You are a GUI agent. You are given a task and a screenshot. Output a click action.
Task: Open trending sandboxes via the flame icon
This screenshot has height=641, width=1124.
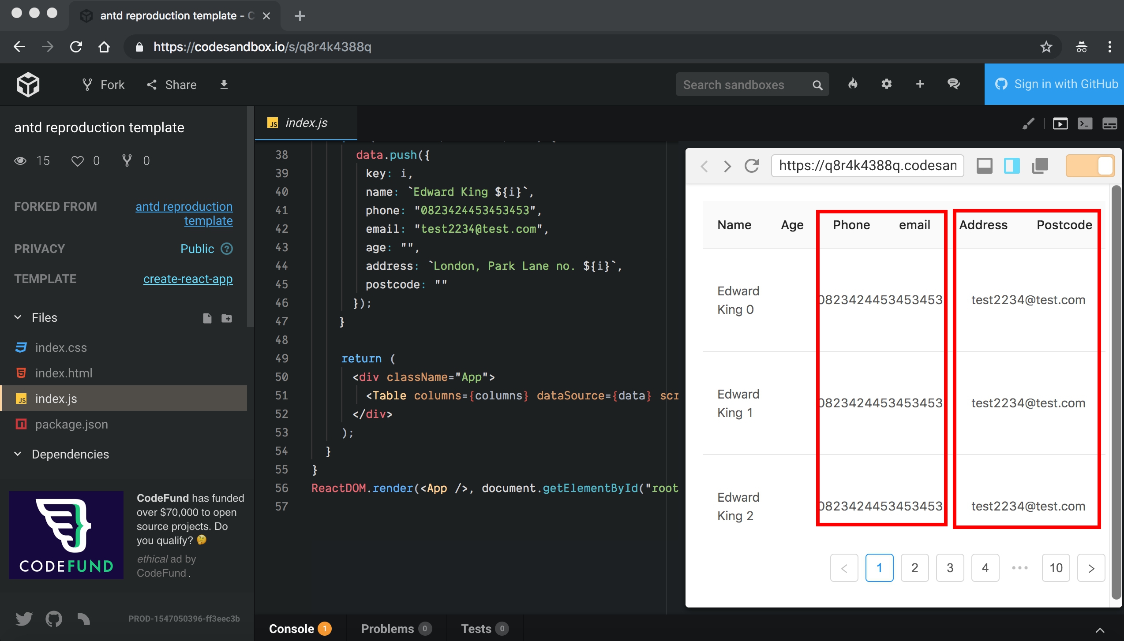(x=852, y=84)
